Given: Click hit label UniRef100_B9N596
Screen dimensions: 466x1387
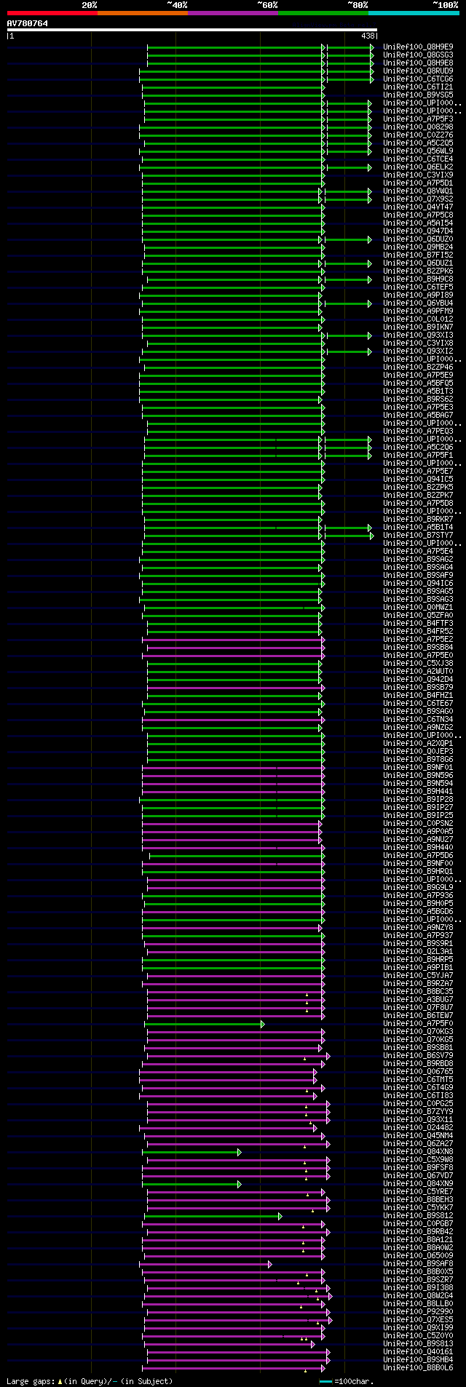Looking at the screenshot, I should (x=418, y=775).
